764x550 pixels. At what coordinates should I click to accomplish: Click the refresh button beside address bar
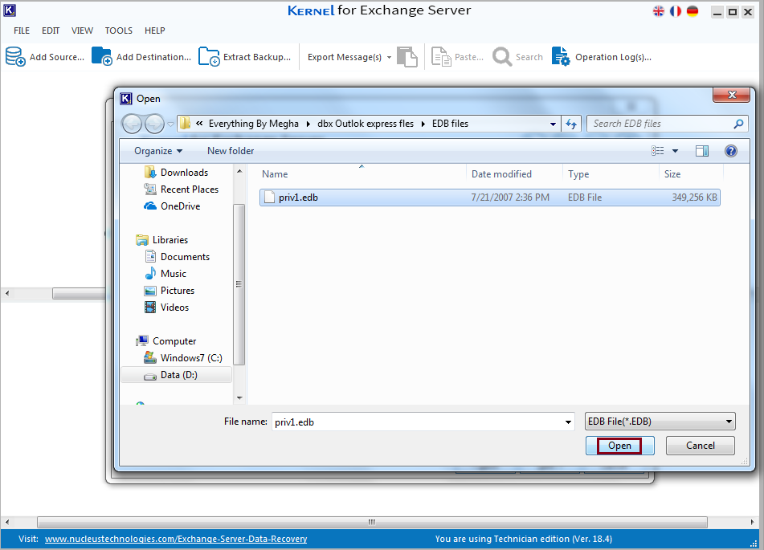coord(571,124)
